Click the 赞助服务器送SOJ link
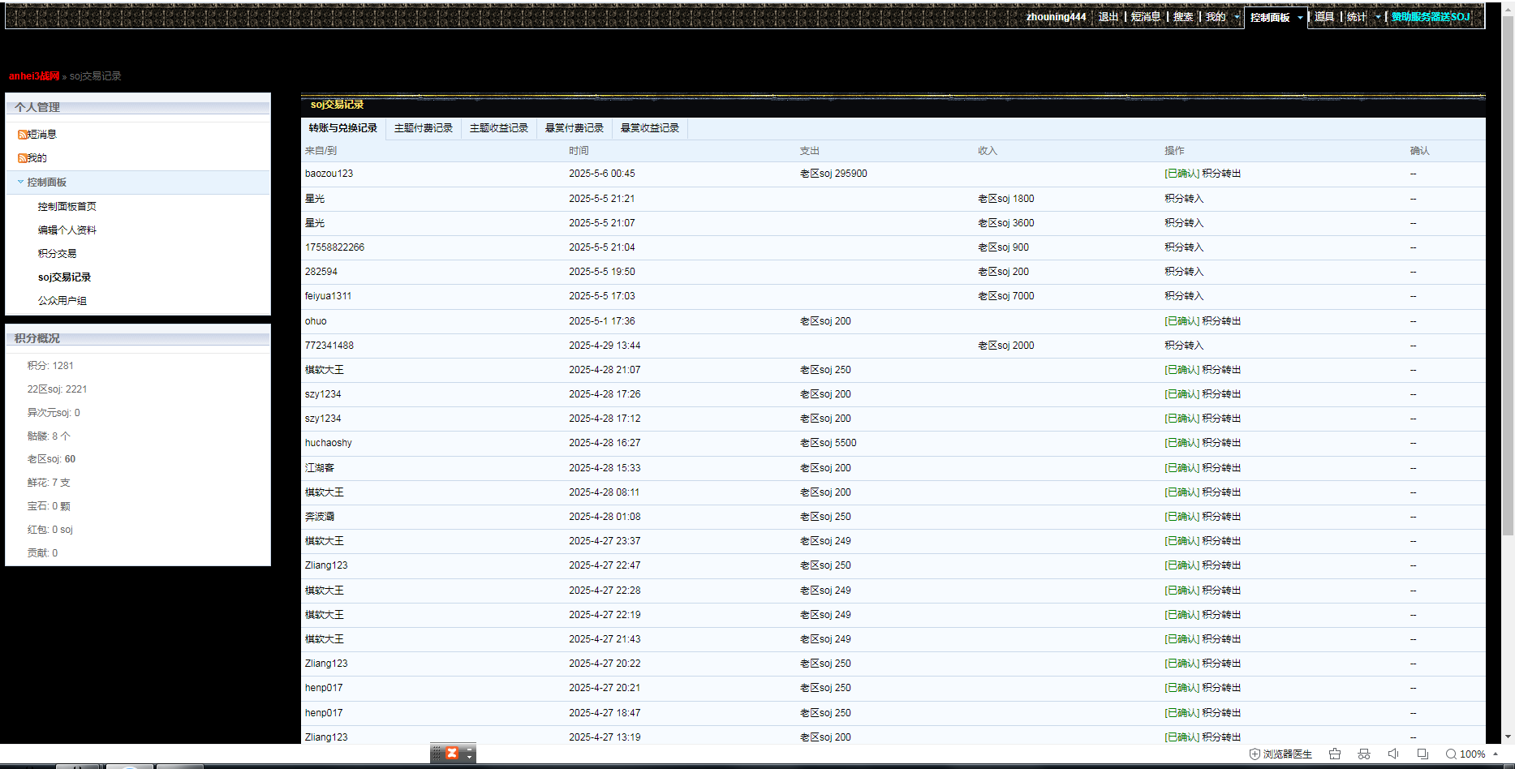 coord(1431,17)
